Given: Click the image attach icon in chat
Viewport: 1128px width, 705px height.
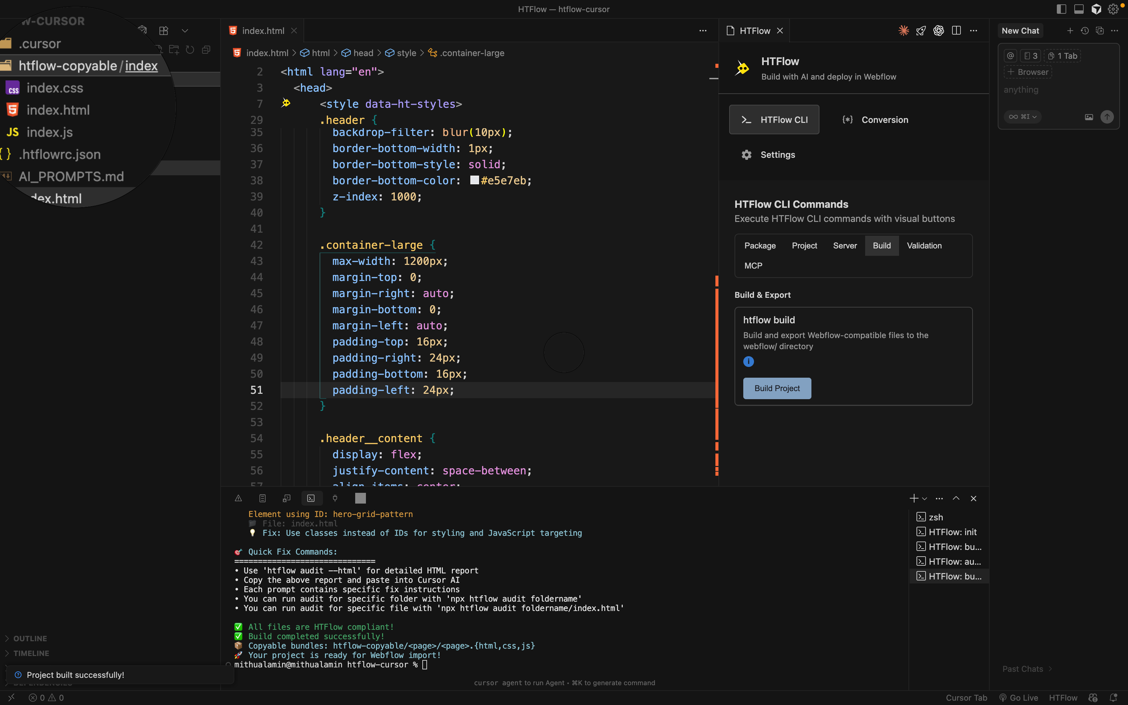Looking at the screenshot, I should pos(1088,117).
